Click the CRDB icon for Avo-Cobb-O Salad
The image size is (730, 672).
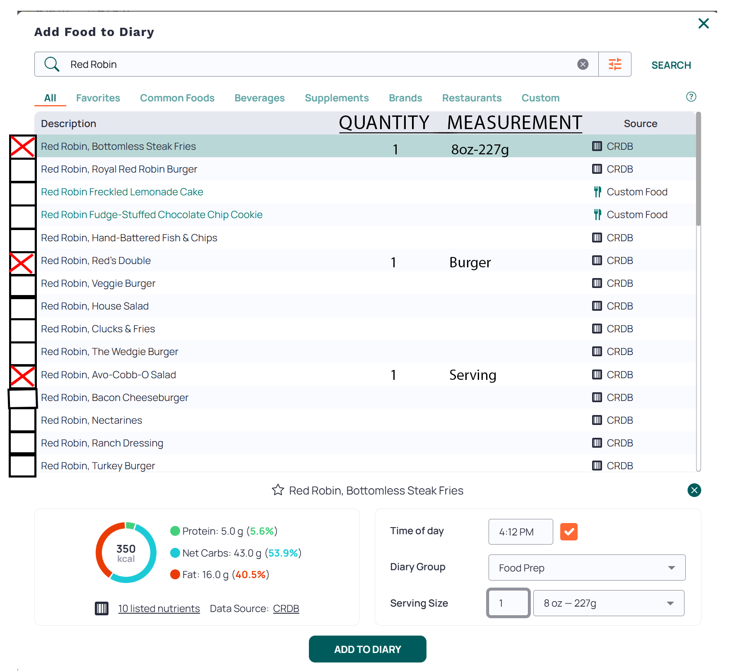[597, 374]
